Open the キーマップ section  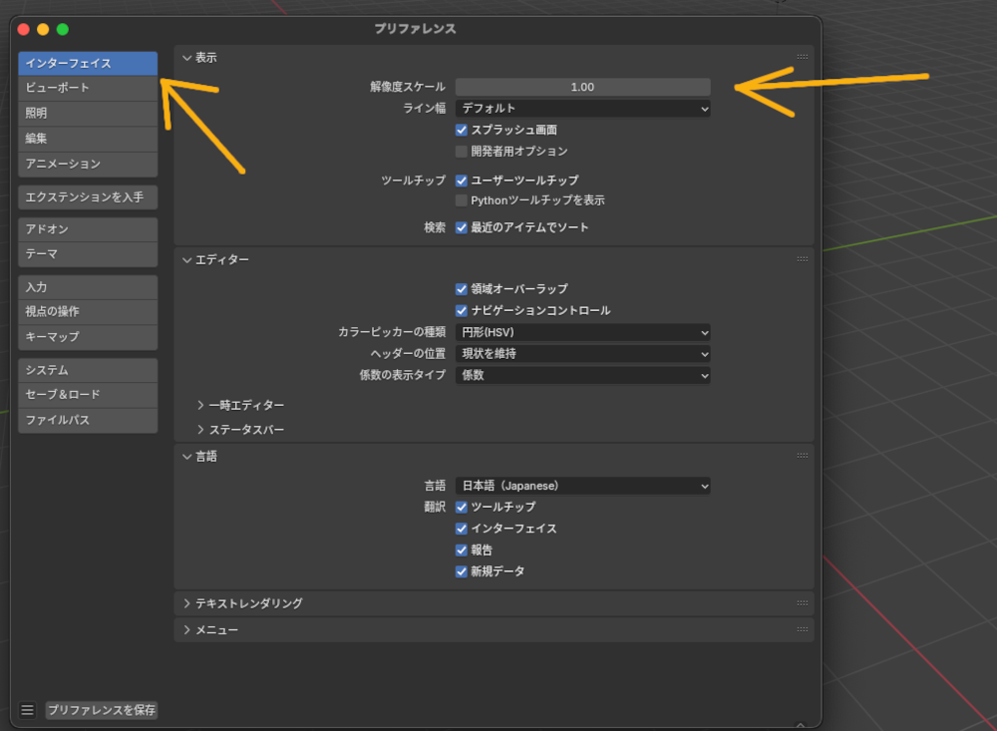[x=88, y=337]
